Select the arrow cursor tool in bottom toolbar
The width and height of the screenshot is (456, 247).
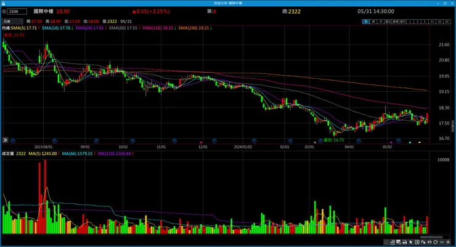tap(410, 242)
